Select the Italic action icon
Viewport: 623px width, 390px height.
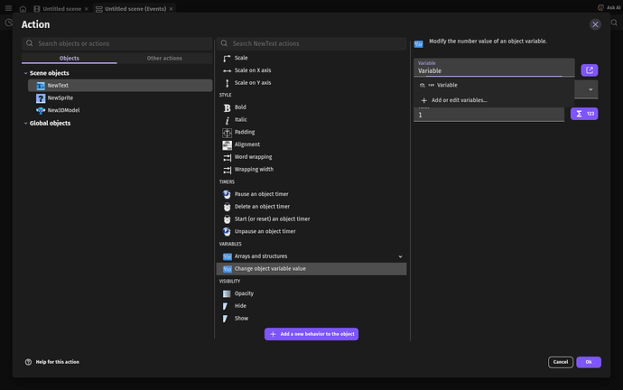228,120
